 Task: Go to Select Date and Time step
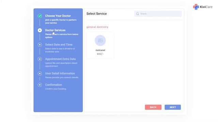59,44
